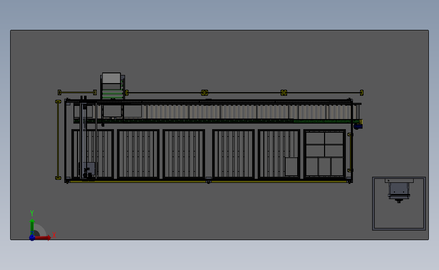This screenshot has height=270, width=439.
Task: Select the short horizontal yellow bar at top left
Action: 77,92
